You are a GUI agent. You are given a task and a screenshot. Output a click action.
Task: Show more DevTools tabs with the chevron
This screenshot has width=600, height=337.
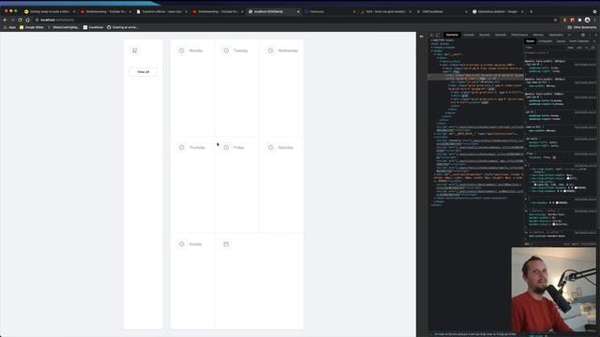pyautogui.click(x=569, y=35)
